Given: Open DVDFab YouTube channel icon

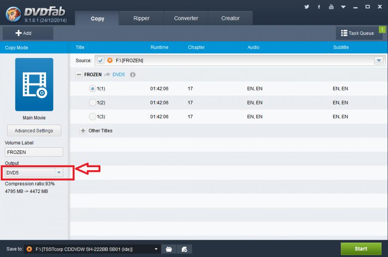Looking at the screenshot, I should point(331,6).
